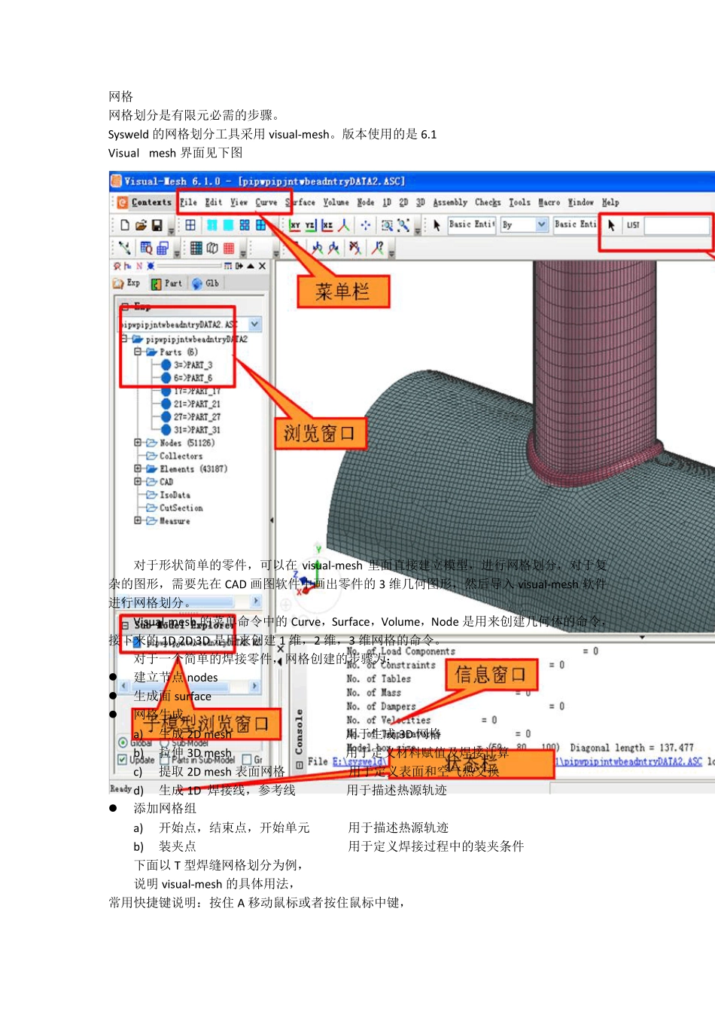
Task: Expand the Nodes (51126) tree node
Action: click(138, 443)
